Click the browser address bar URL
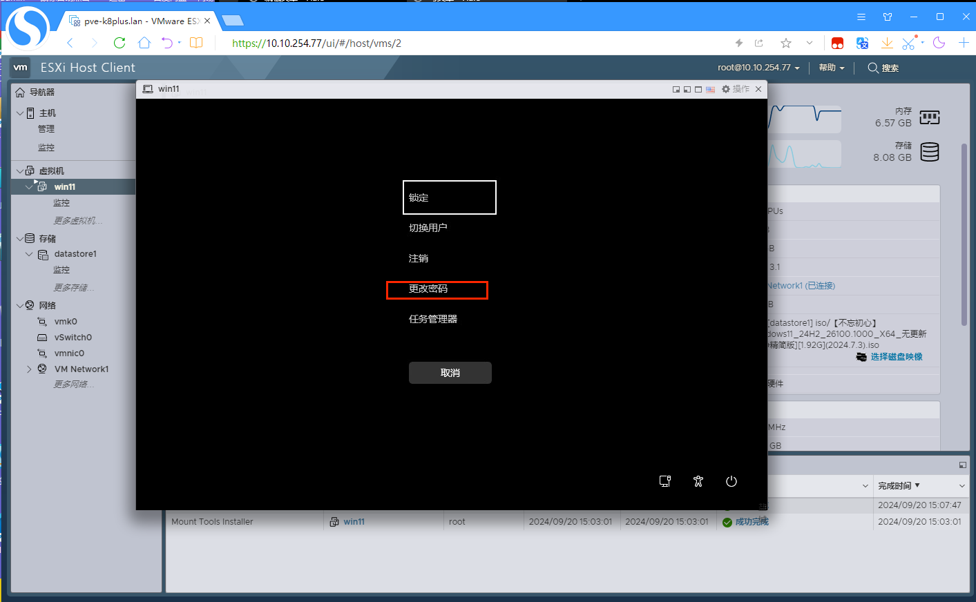 pos(316,43)
